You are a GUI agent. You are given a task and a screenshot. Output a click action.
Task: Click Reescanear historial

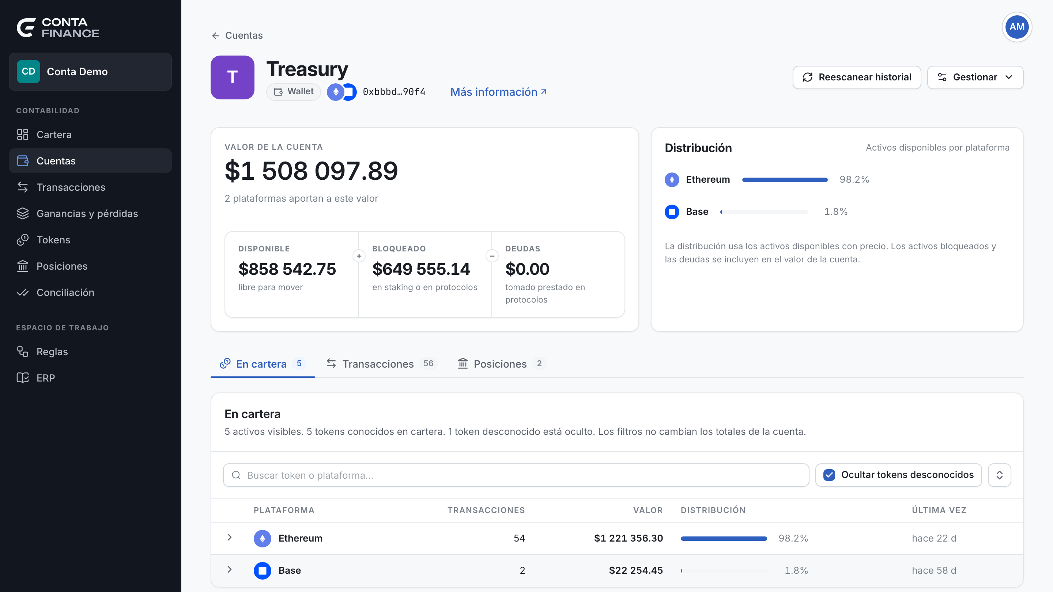pos(856,77)
